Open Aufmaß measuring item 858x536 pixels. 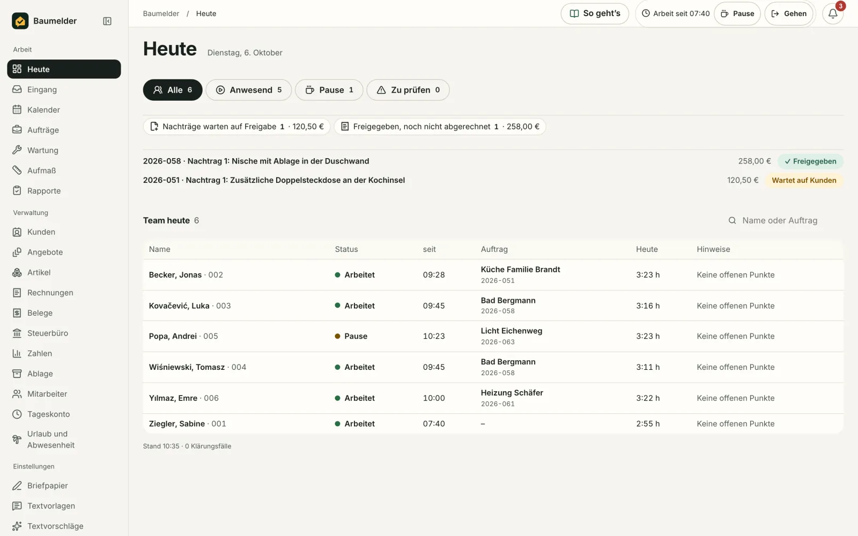64,170
